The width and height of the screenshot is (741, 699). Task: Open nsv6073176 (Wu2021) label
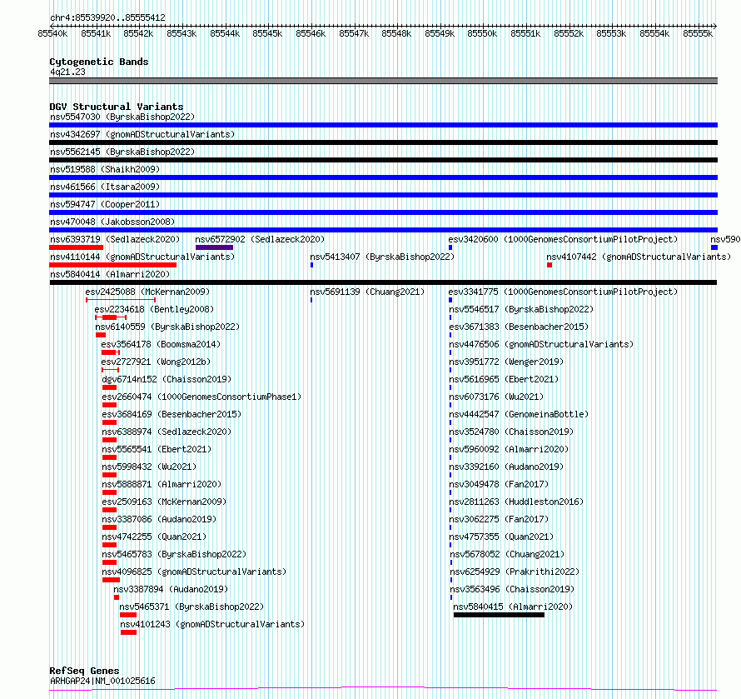496,397
